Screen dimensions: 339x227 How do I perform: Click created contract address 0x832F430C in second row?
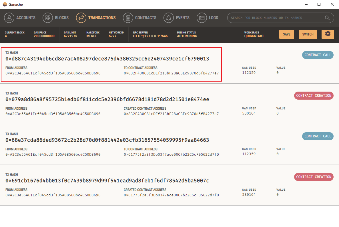pos(171,114)
